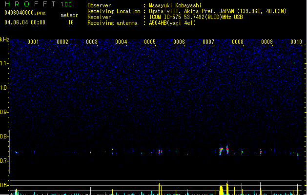Click time marker 0008
Viewport: 307px width, 195px height.
[238, 41]
